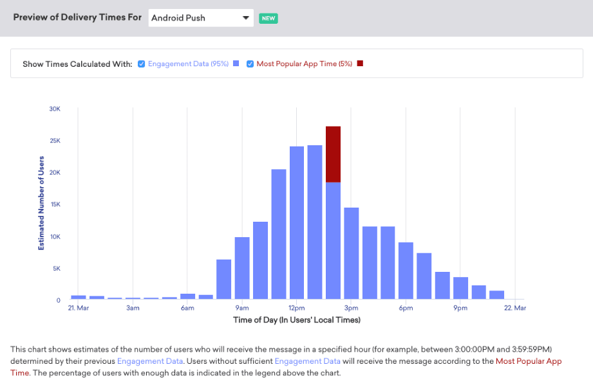The width and height of the screenshot is (593, 385).
Task: Click the dropdown arrow beside Android Push
Action: point(245,18)
